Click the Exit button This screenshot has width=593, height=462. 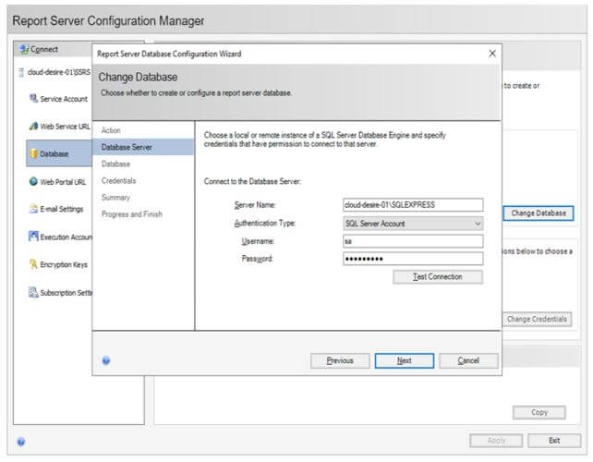pyautogui.click(x=554, y=441)
